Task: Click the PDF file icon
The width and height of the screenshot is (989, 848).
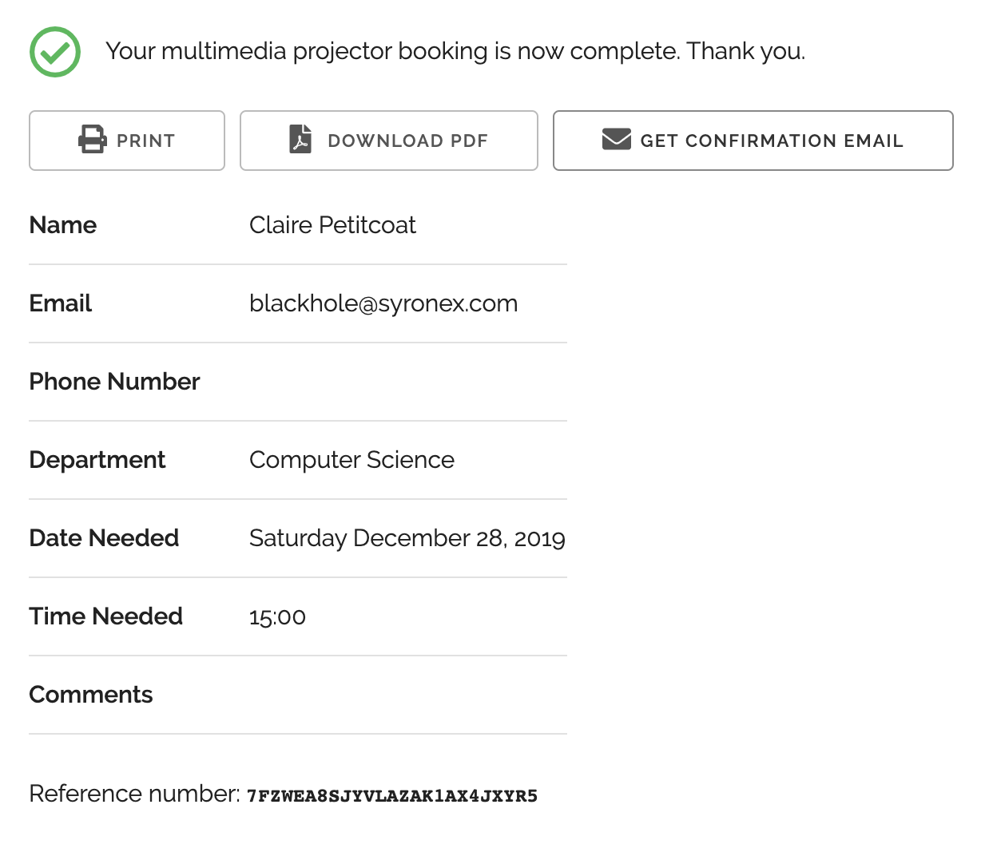Action: [x=300, y=140]
